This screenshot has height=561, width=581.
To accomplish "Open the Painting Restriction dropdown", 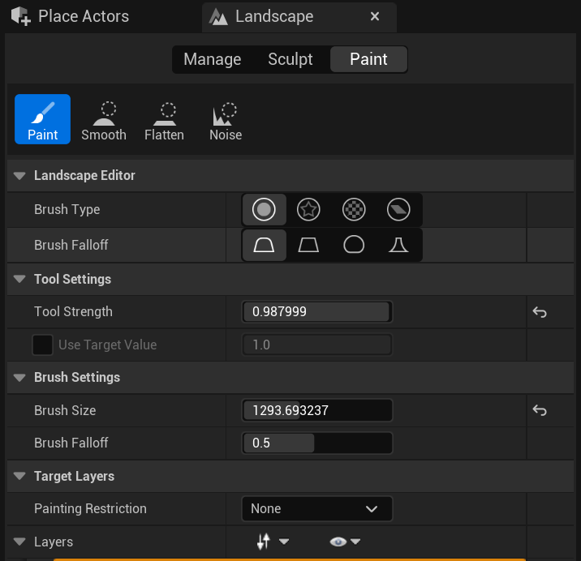I will click(316, 509).
